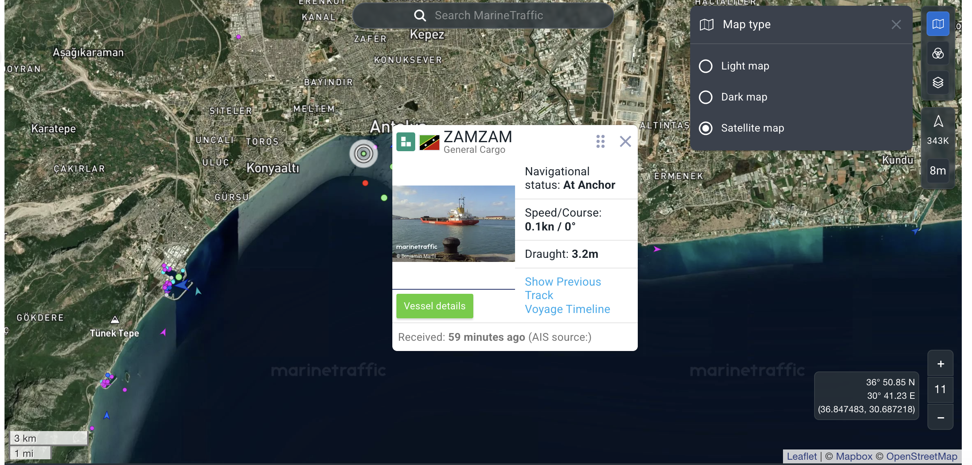Click the teal vessel arrow outside the harbour
Viewport: 972px width, 465px height.
pyautogui.click(x=198, y=291)
